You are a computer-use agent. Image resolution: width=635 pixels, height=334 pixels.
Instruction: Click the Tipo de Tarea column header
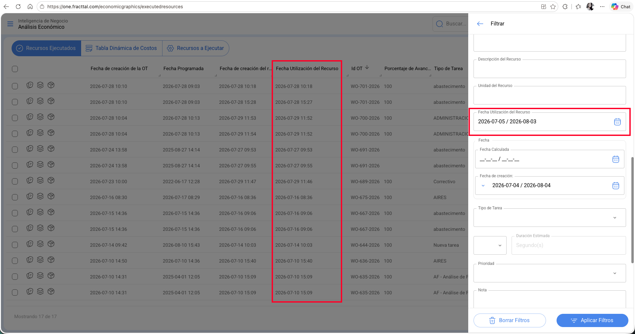click(448, 68)
